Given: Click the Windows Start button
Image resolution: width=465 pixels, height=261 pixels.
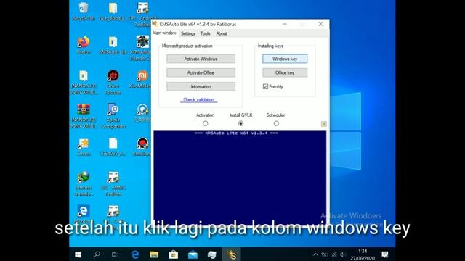Looking at the screenshot, I should point(78,254).
